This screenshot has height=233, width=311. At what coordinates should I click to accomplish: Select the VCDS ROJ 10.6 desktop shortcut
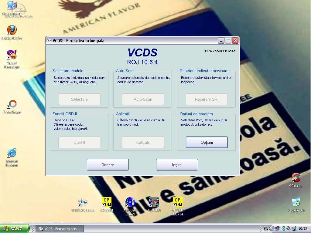[83, 205]
